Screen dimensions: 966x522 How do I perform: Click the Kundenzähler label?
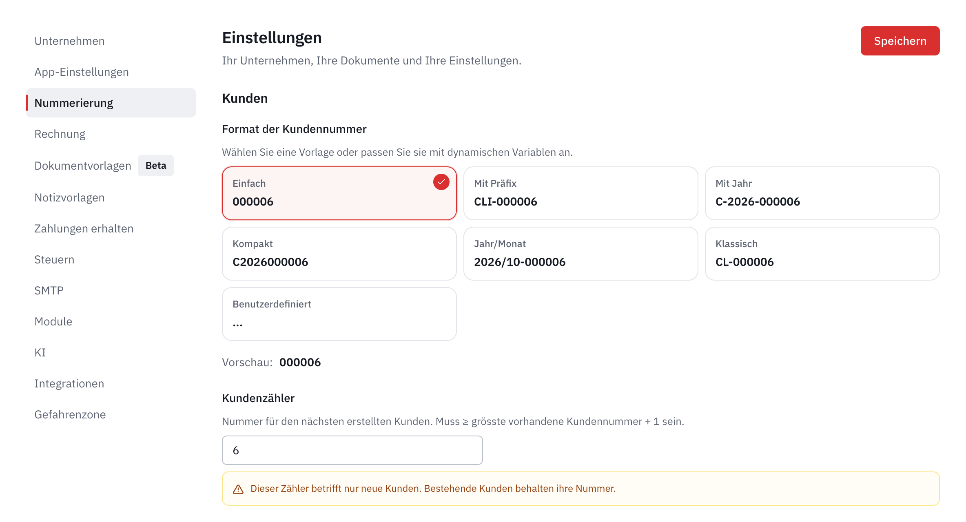click(x=258, y=398)
